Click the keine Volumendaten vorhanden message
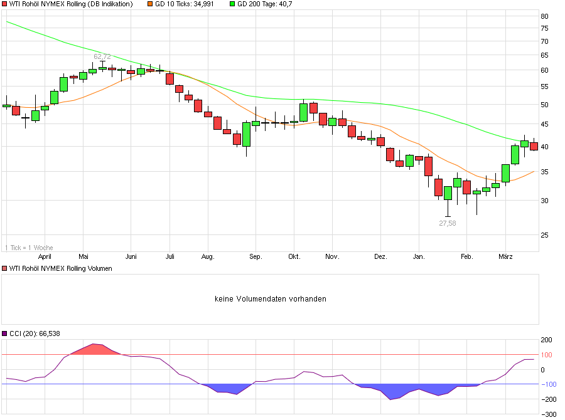The width and height of the screenshot is (565, 420). point(270,299)
